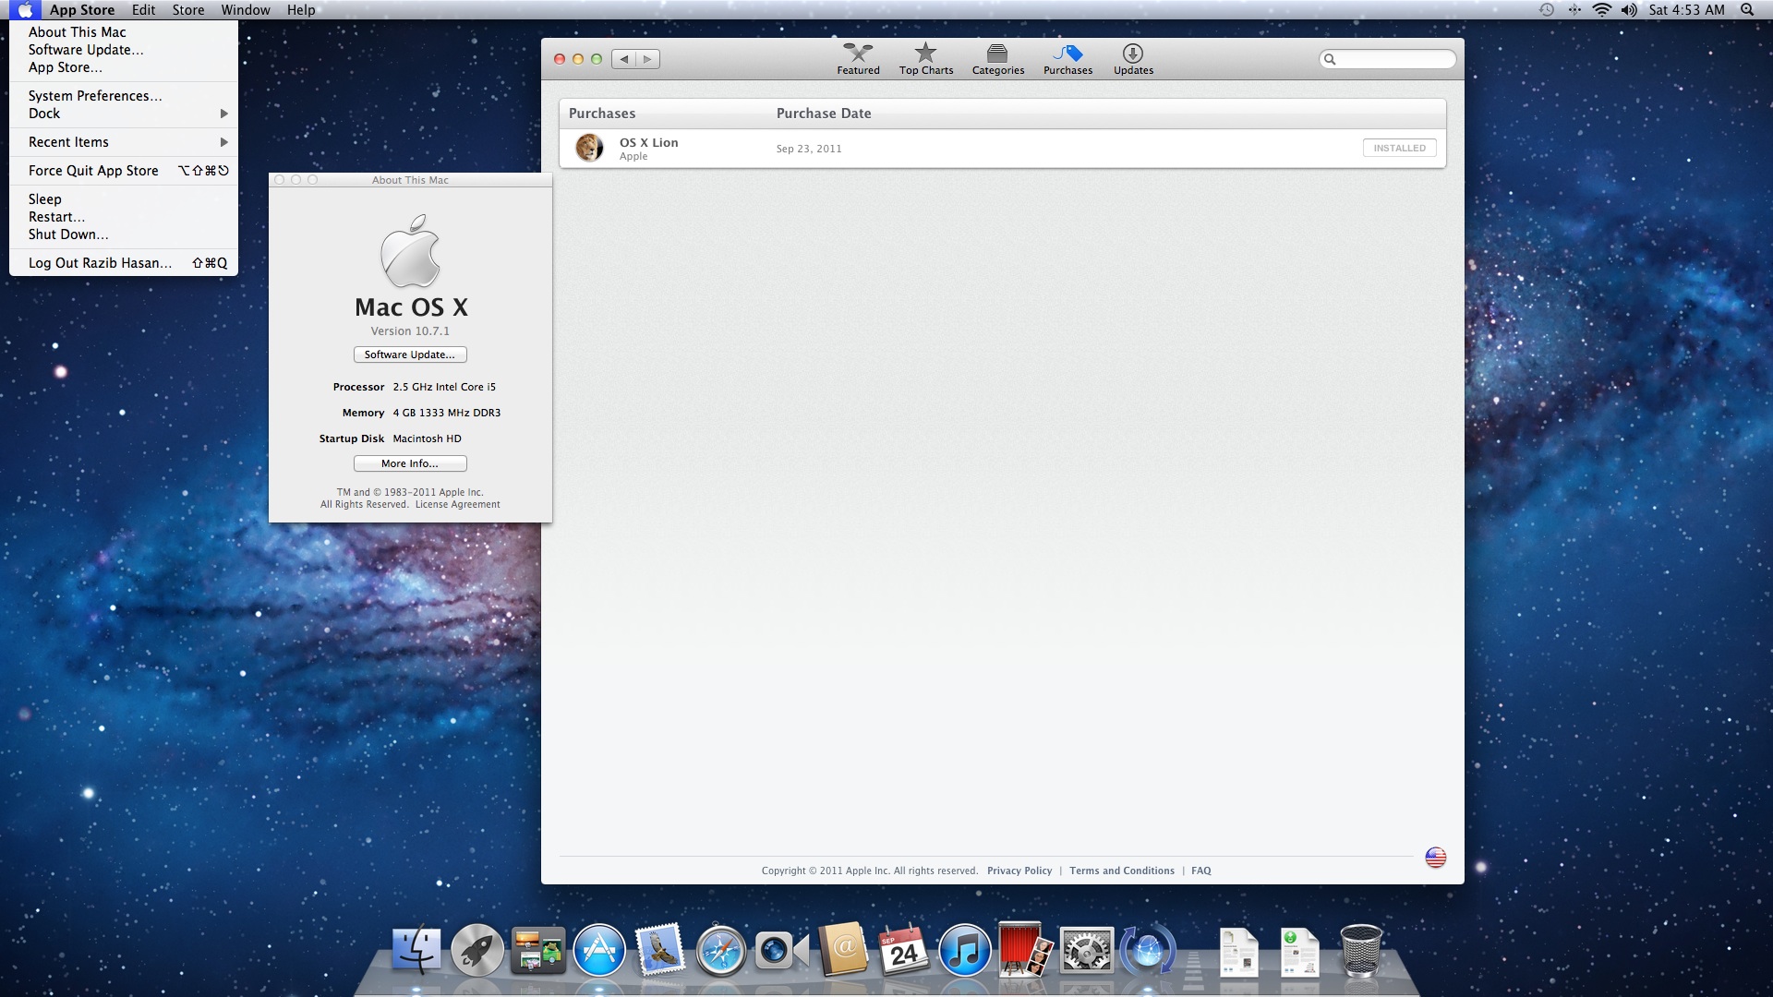Click the INSTALLED button for OS X Lion
Viewport: 1773px width, 997px height.
(x=1399, y=148)
